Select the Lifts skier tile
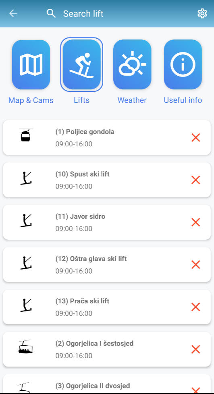 pos(82,64)
